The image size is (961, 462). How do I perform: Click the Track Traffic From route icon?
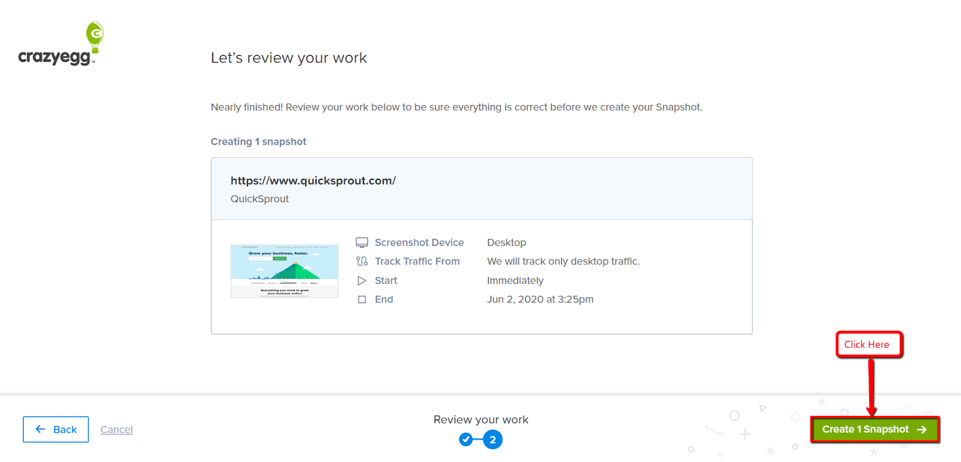click(x=362, y=262)
